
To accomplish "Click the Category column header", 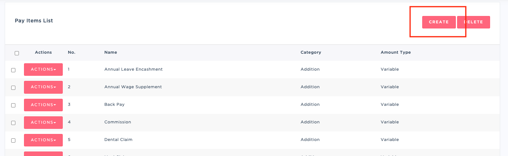I will point(310,52).
